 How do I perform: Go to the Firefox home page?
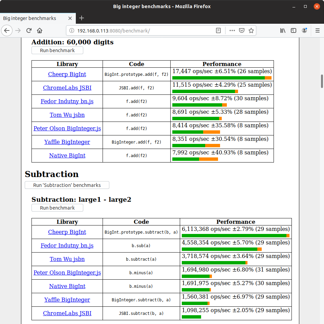[x=40, y=30]
